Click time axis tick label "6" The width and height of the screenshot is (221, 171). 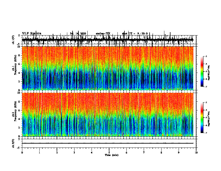click(127, 153)
